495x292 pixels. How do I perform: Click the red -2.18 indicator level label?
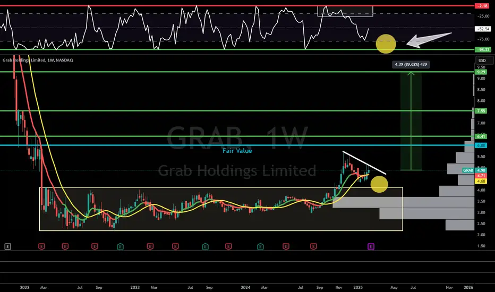pos(482,6)
